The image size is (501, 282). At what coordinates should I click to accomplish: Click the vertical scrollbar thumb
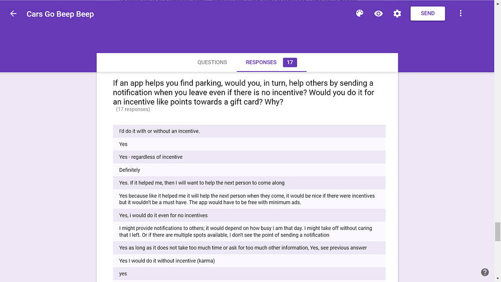pyautogui.click(x=497, y=232)
